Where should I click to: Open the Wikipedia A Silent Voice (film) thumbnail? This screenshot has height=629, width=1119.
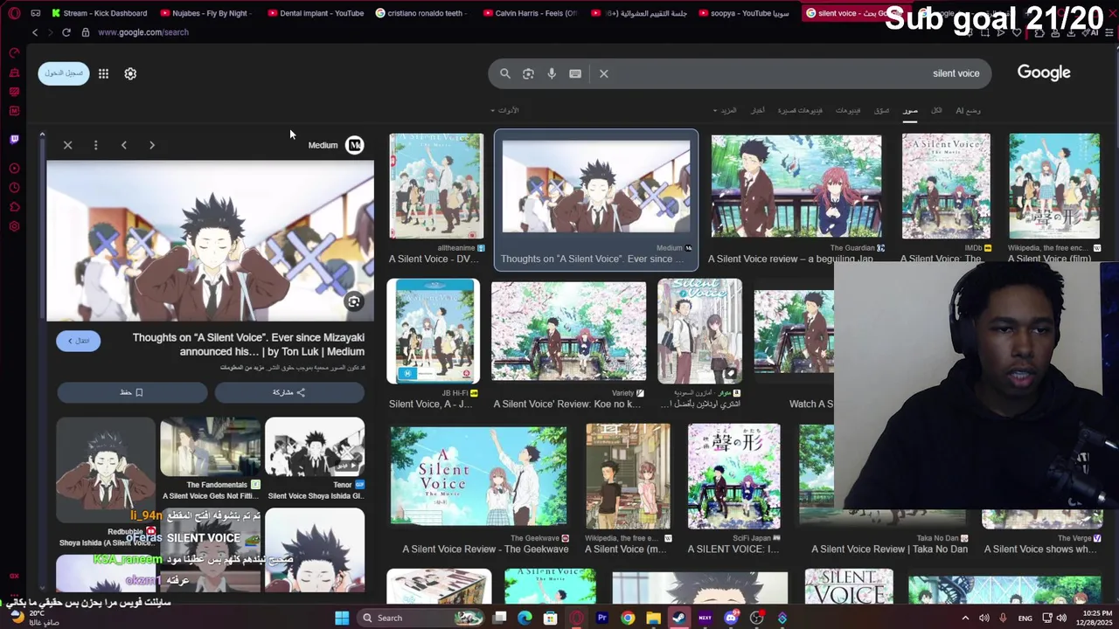pyautogui.click(x=1054, y=186)
